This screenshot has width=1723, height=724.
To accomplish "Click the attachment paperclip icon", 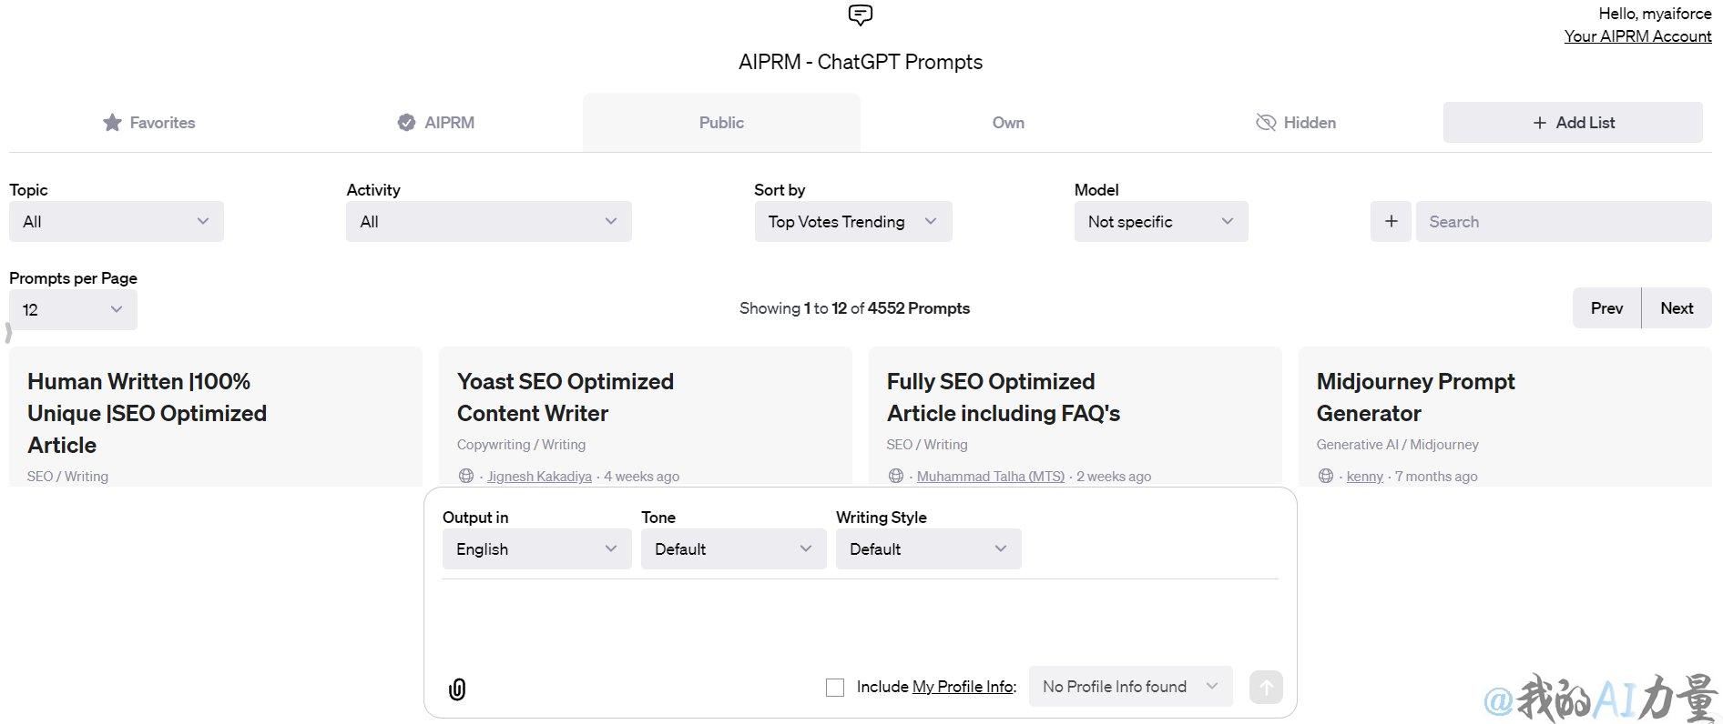I will (x=457, y=689).
